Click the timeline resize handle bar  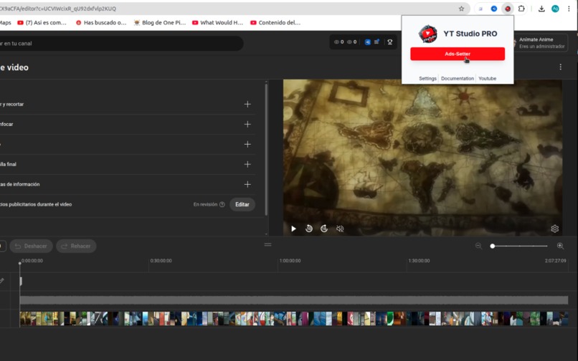pyautogui.click(x=268, y=244)
